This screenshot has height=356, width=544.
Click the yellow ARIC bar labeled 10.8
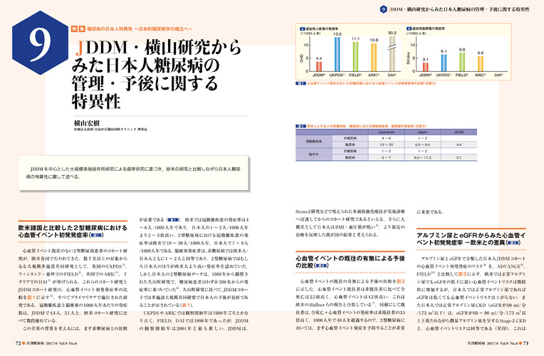tap(374, 57)
